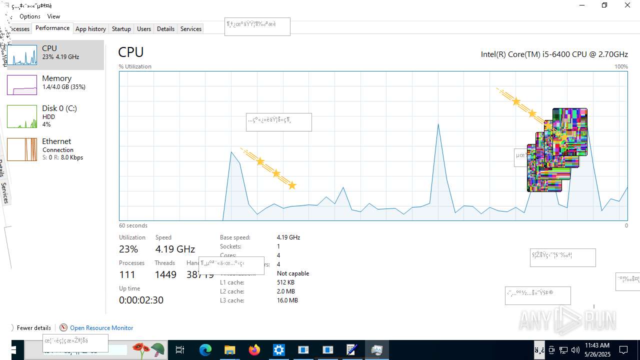This screenshot has width=640, height=360.
Task: Click the CPU utilization graph area
Action: pos(373,145)
